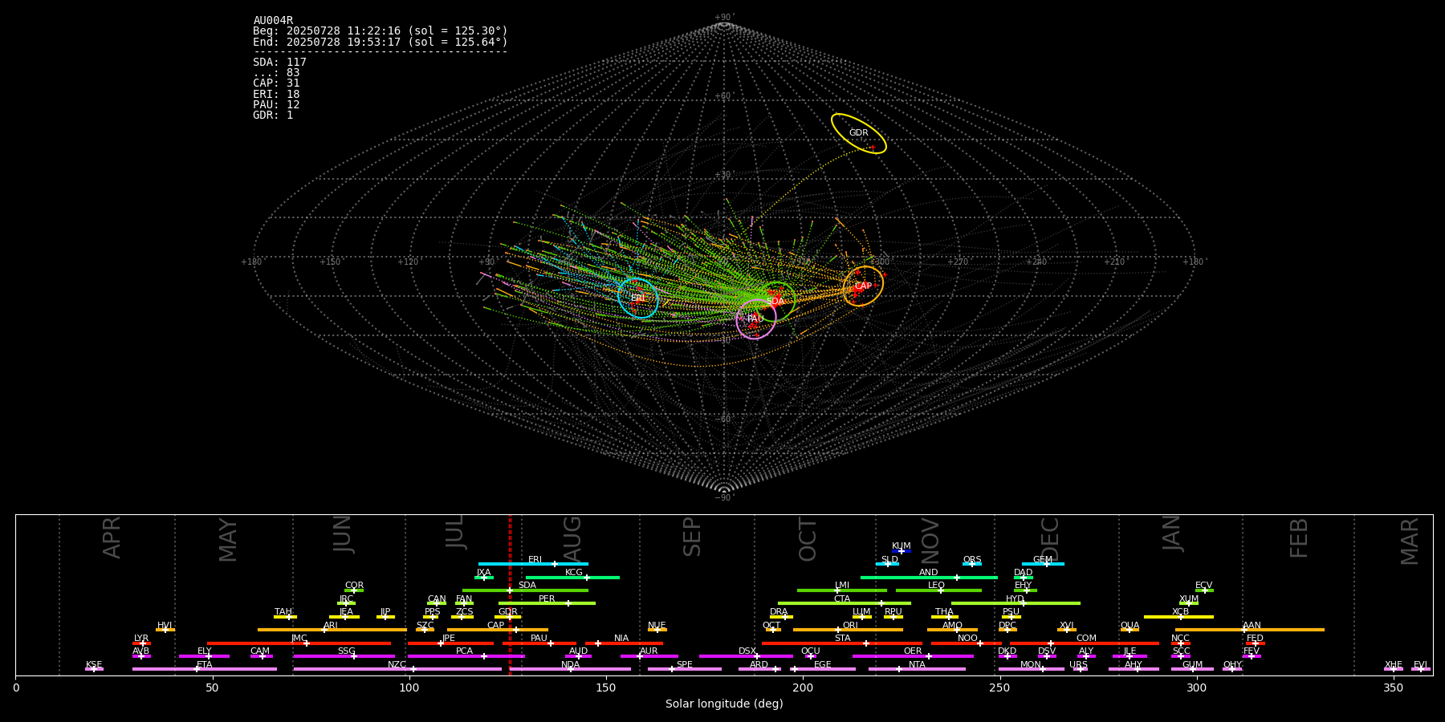Select the 'End: 20250728 19:53:17' line

point(381,42)
